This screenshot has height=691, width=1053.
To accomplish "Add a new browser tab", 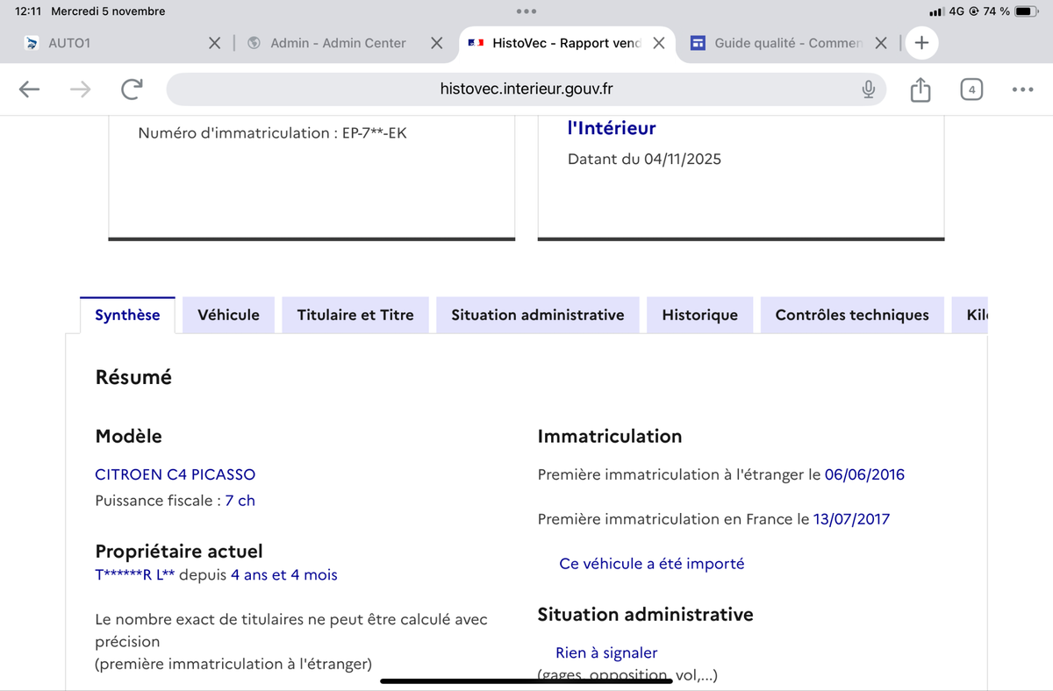I will (x=921, y=43).
